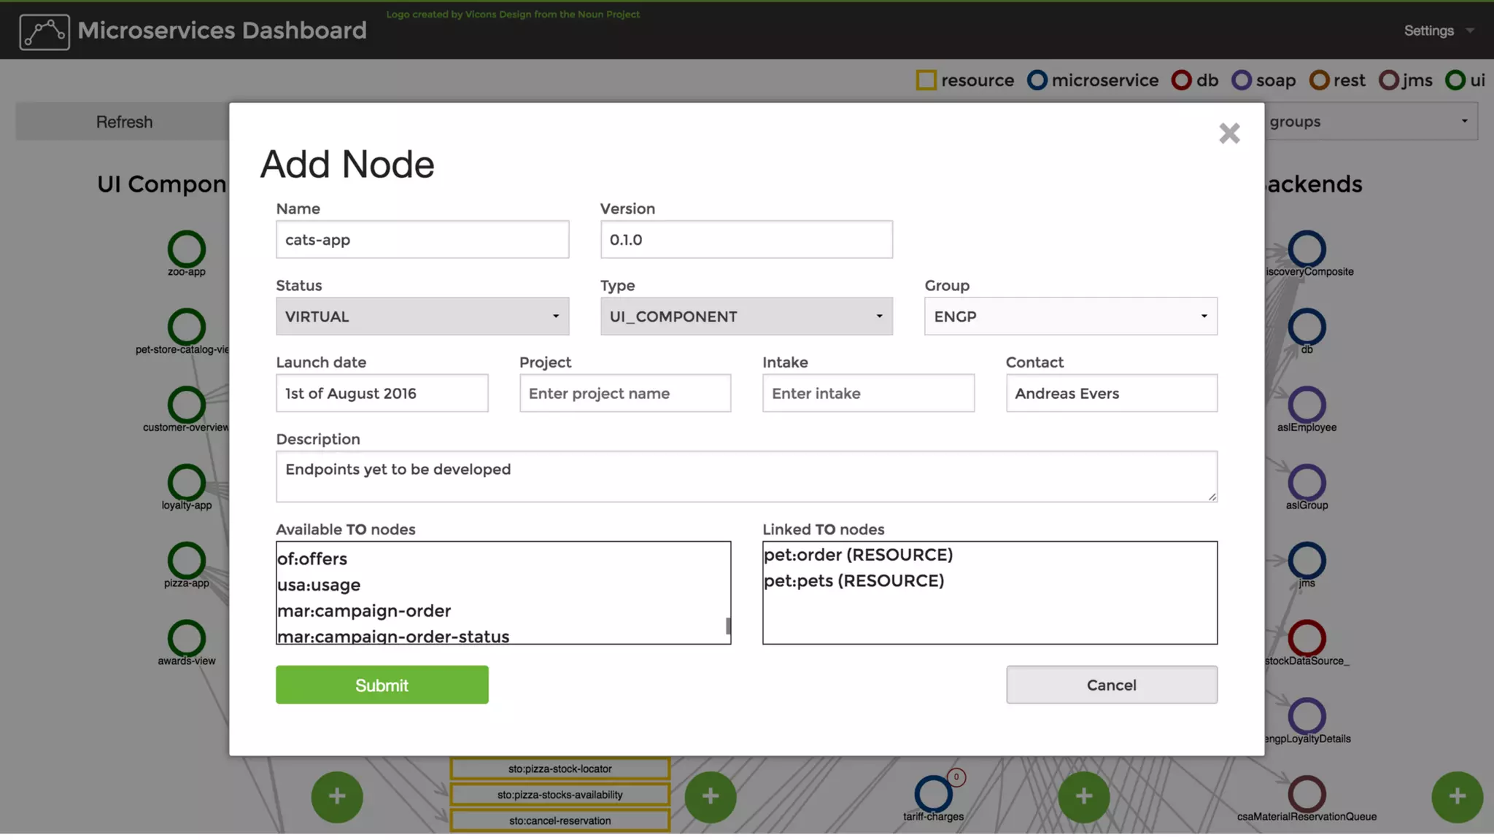Click the Cancel button
The height and width of the screenshot is (840, 1494).
pyautogui.click(x=1111, y=685)
